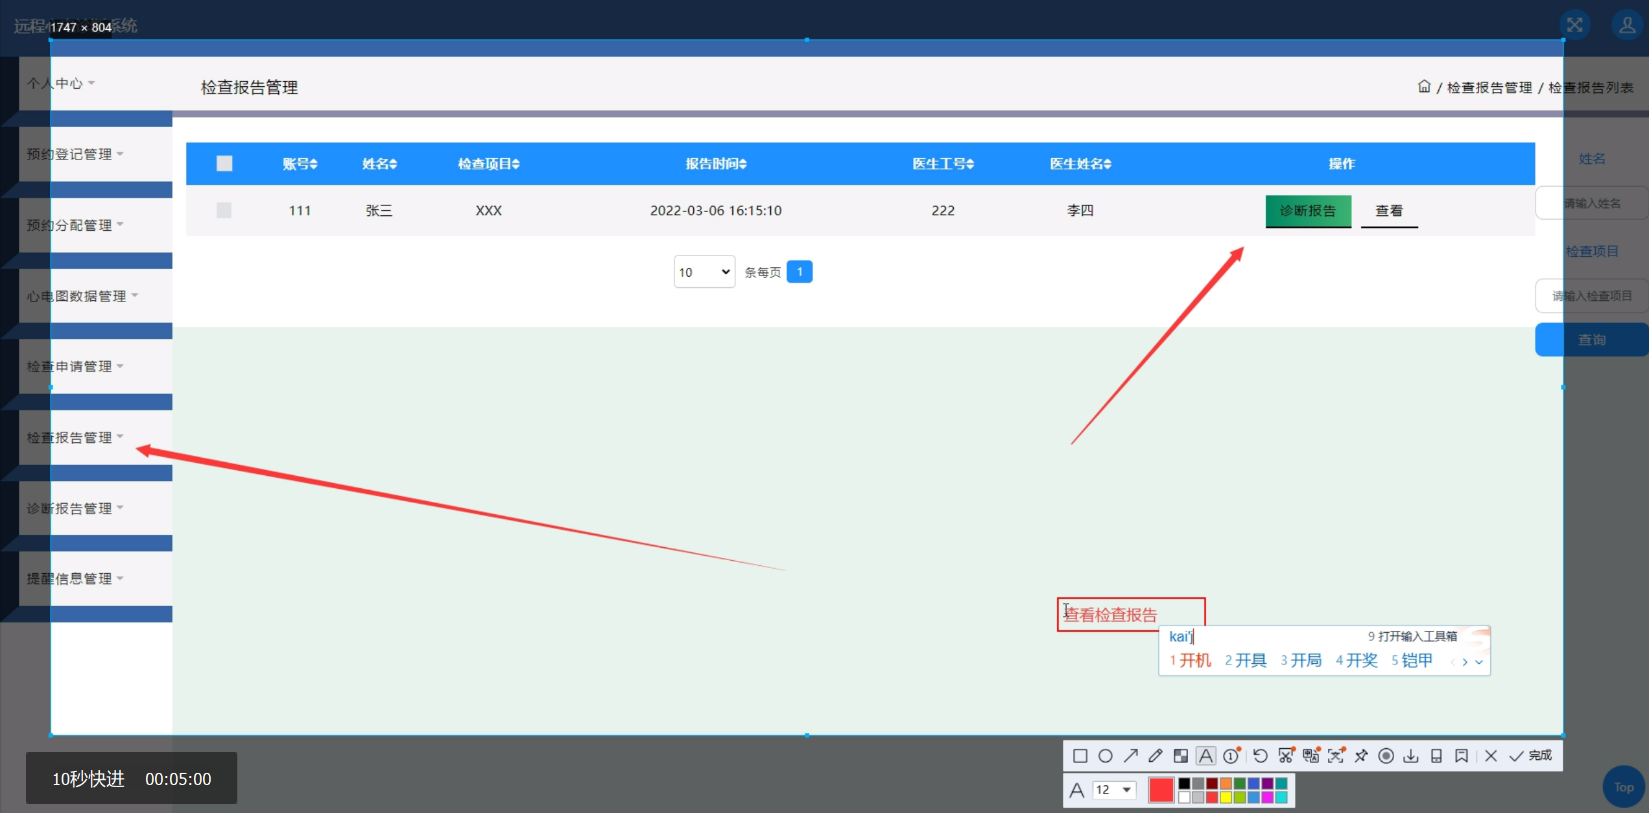Select the text annotation tool

tap(1205, 755)
